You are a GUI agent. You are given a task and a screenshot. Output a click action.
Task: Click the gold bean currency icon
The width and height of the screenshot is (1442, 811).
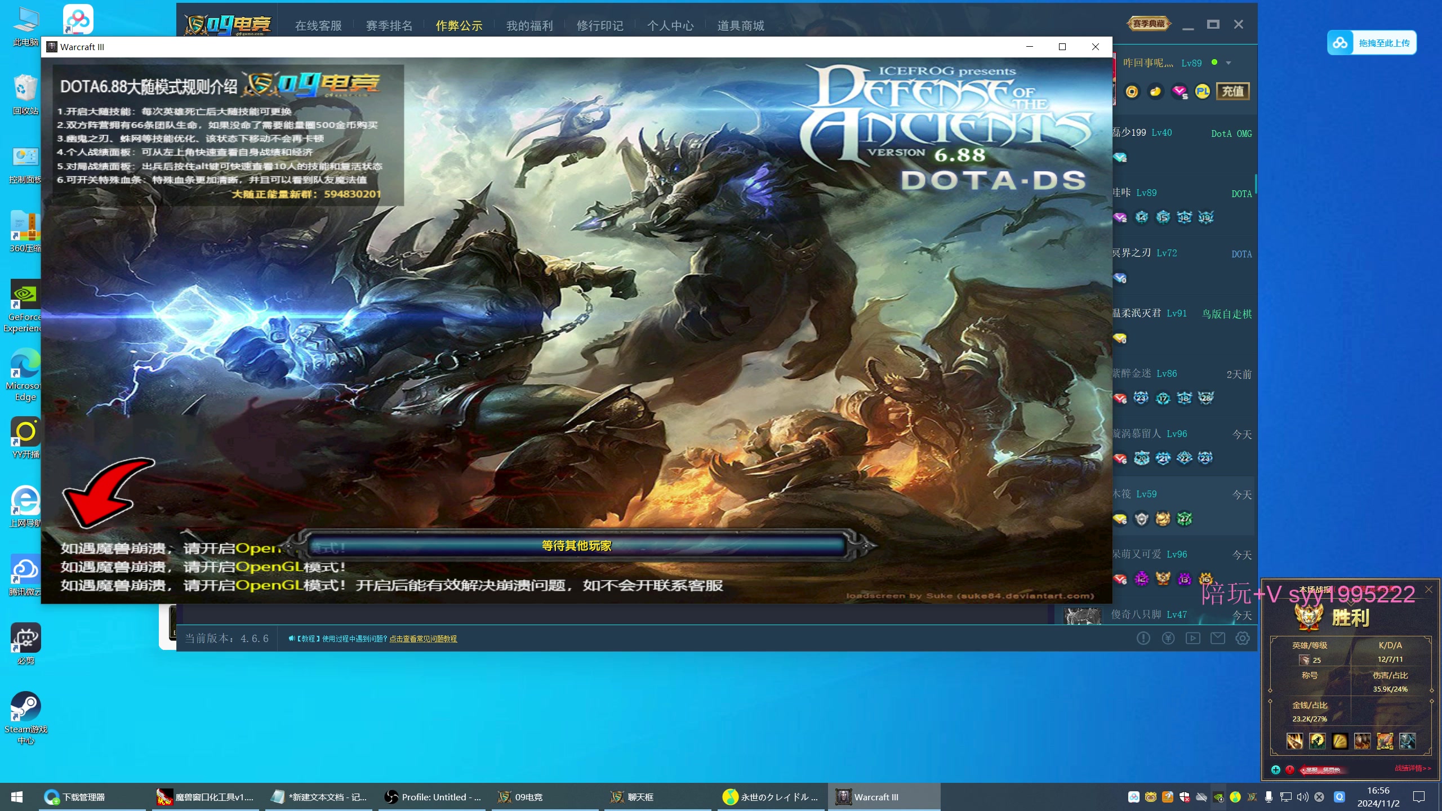point(1155,91)
